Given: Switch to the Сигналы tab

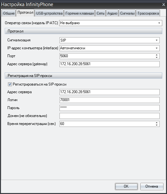Looking at the screenshot, I should tap(127, 13).
